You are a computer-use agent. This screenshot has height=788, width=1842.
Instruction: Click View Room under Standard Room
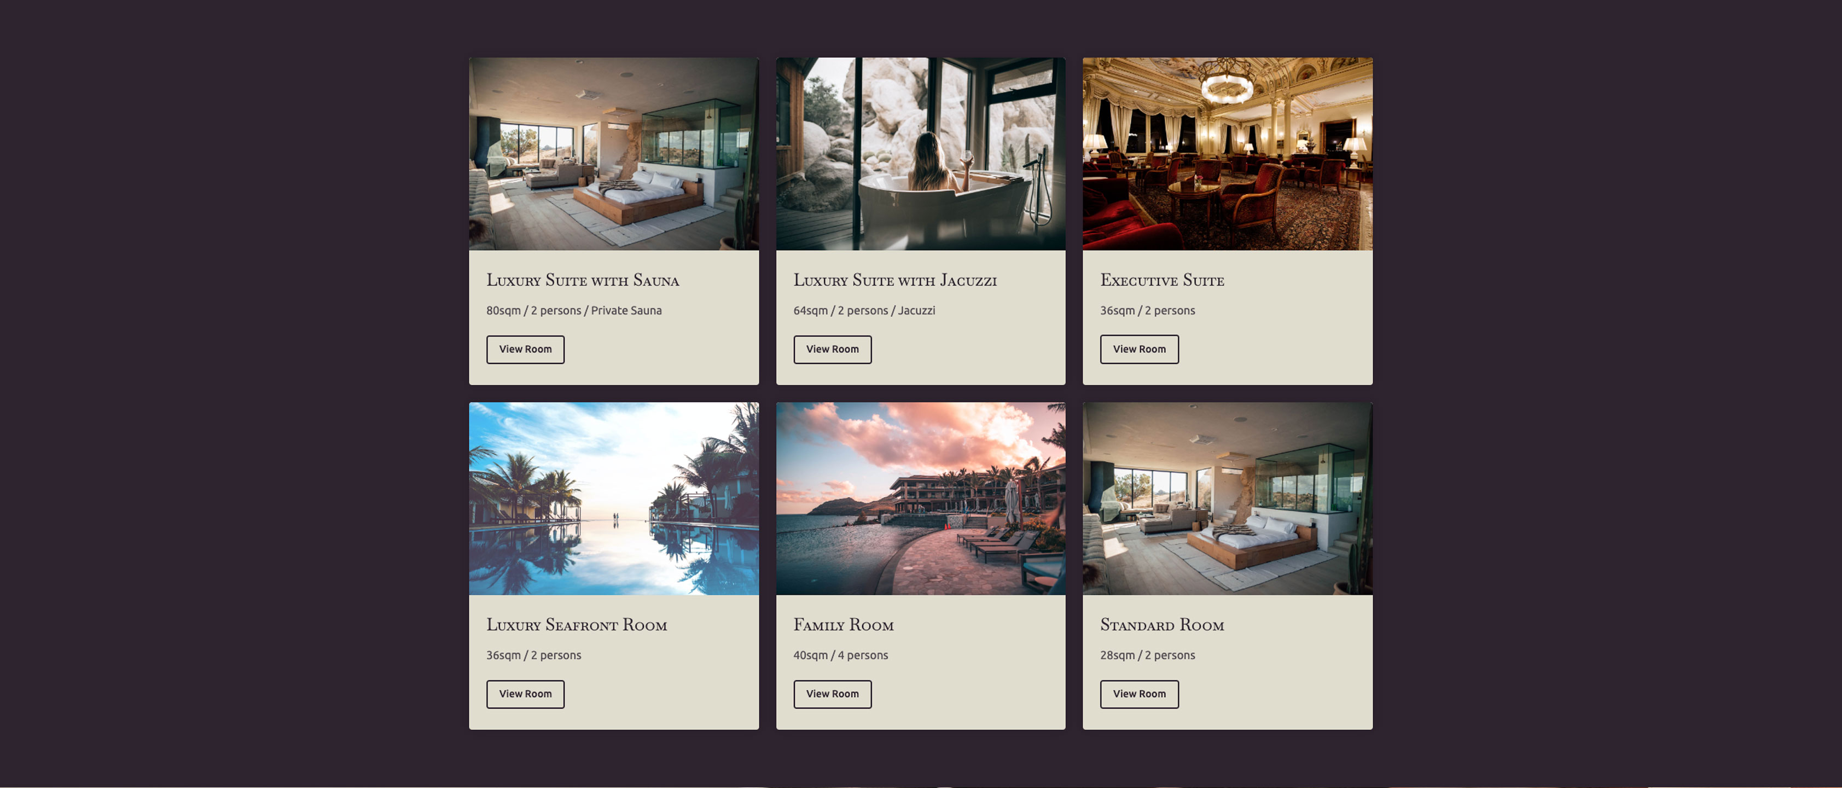pos(1138,694)
